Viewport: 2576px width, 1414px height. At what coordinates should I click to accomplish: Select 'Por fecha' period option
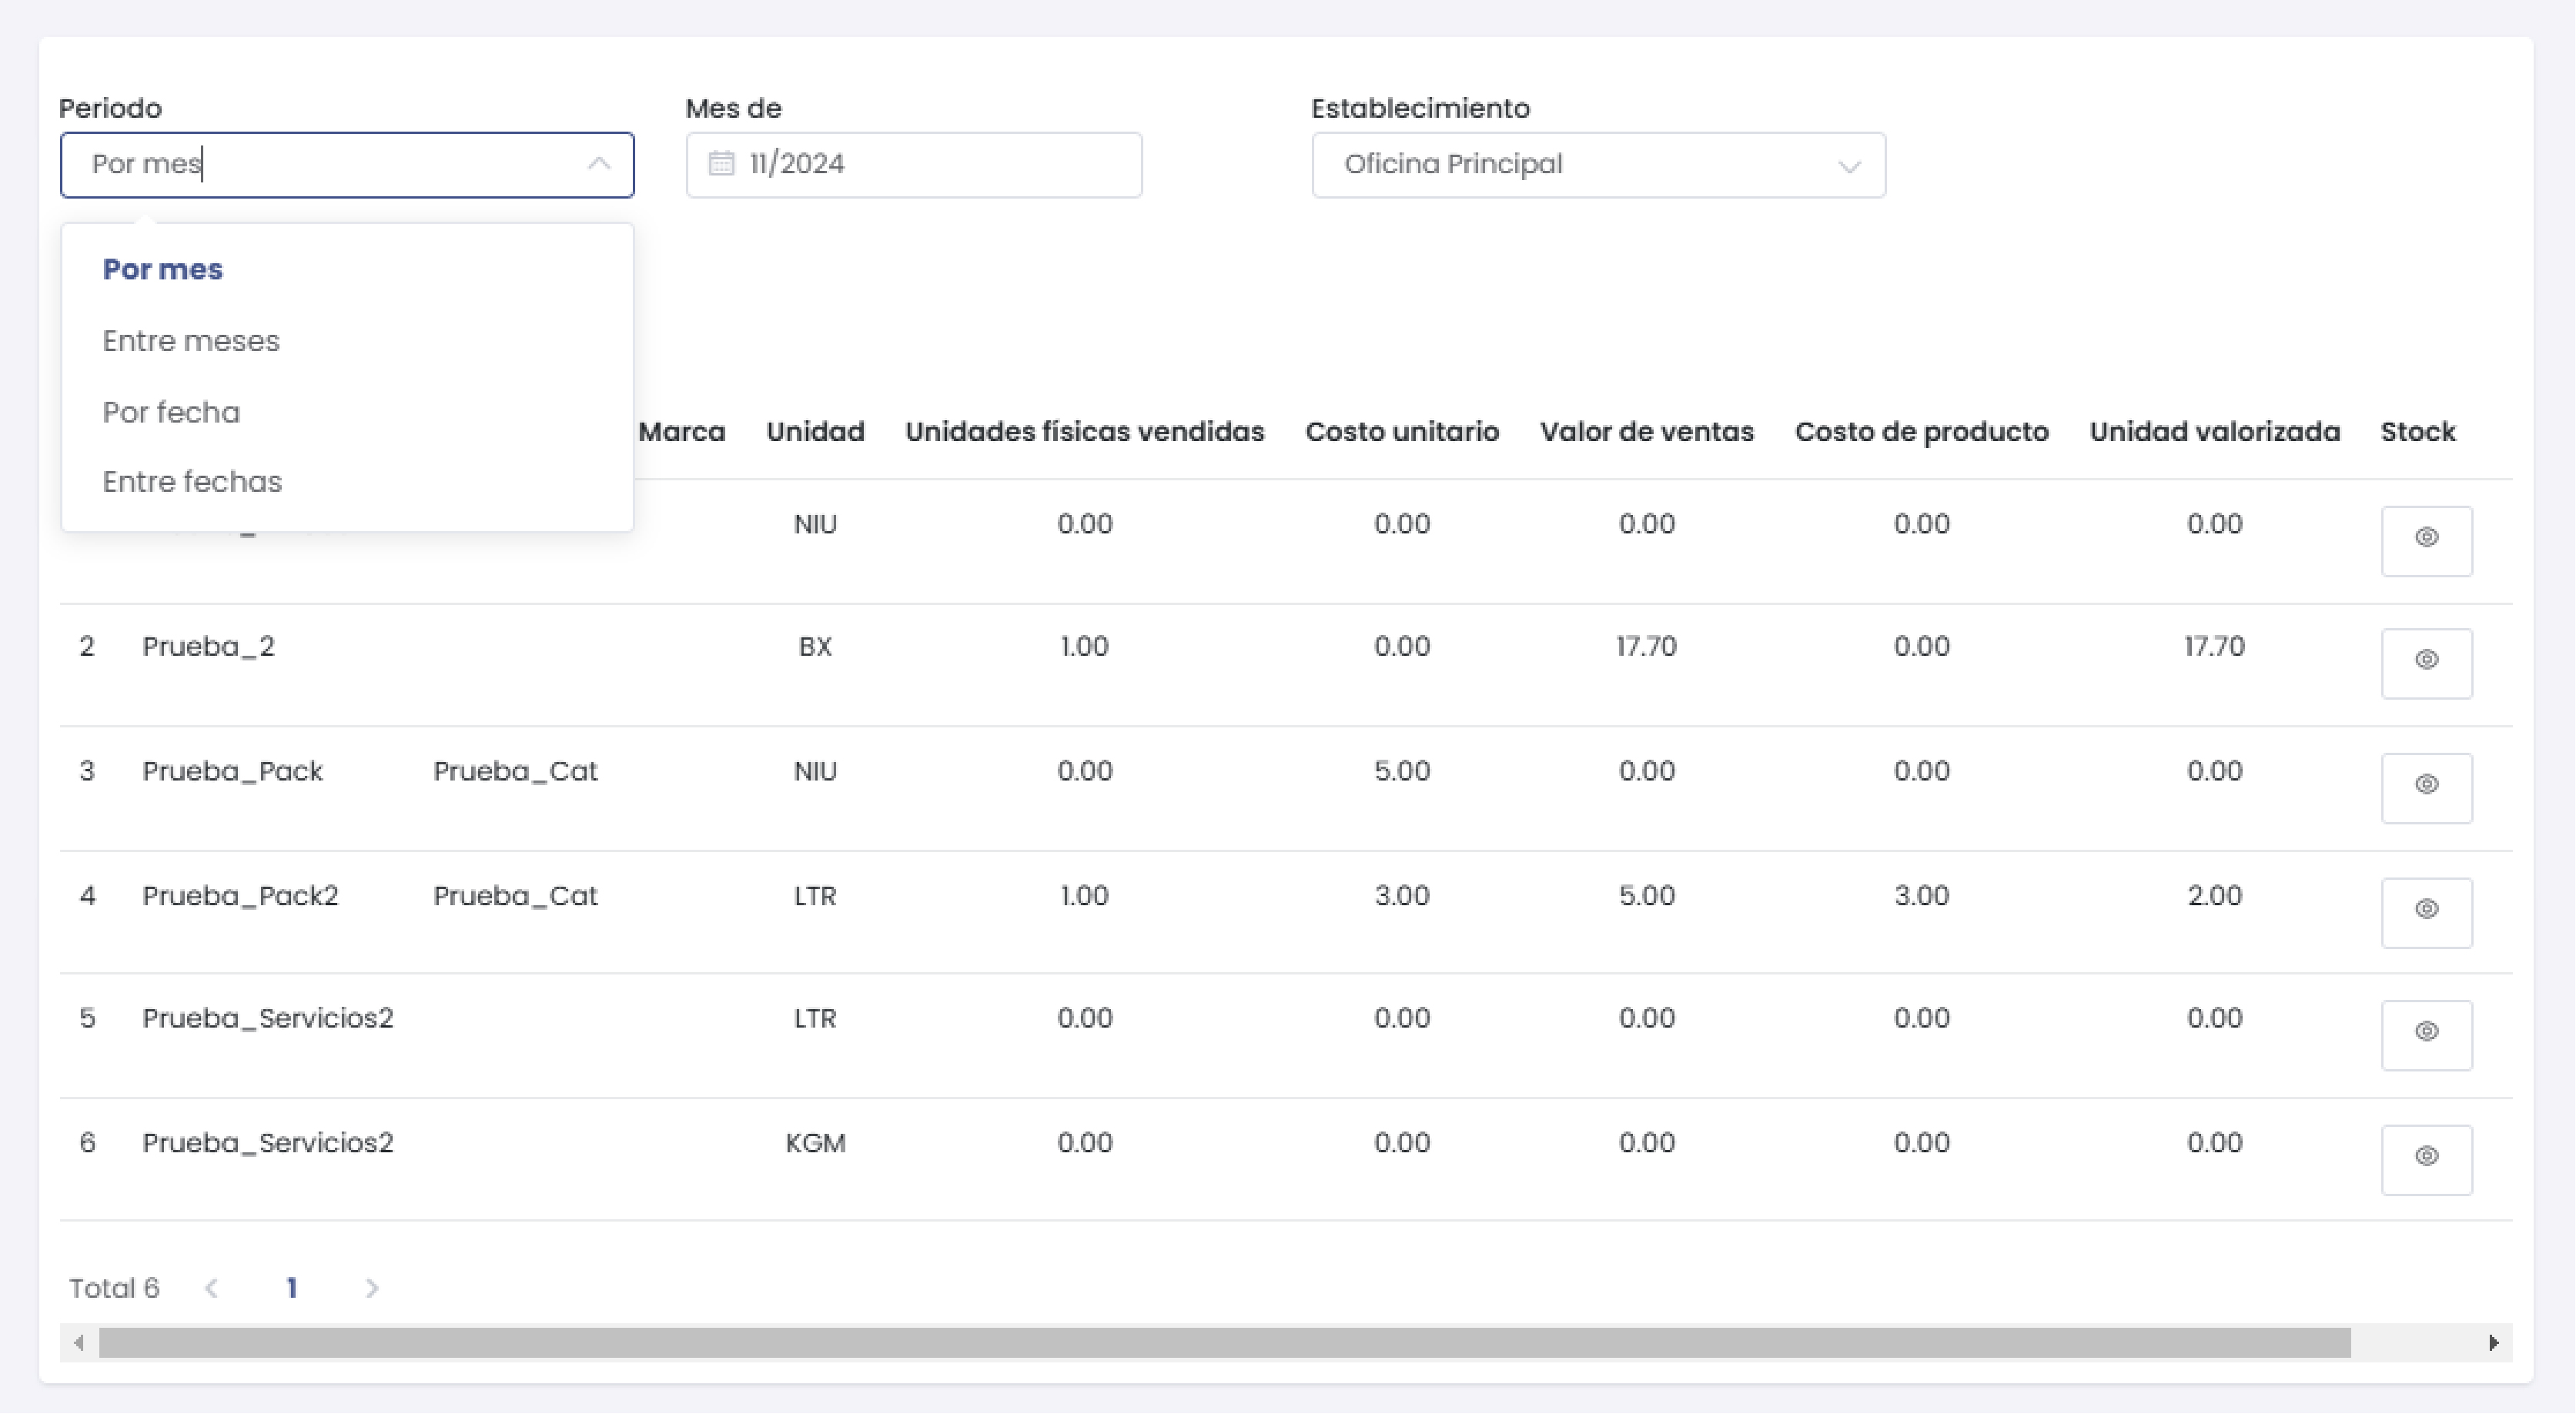pos(171,412)
